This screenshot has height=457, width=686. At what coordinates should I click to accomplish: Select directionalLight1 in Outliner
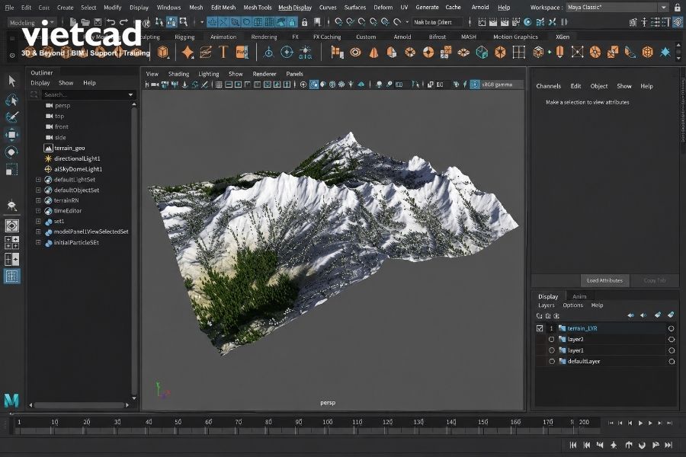[77, 158]
